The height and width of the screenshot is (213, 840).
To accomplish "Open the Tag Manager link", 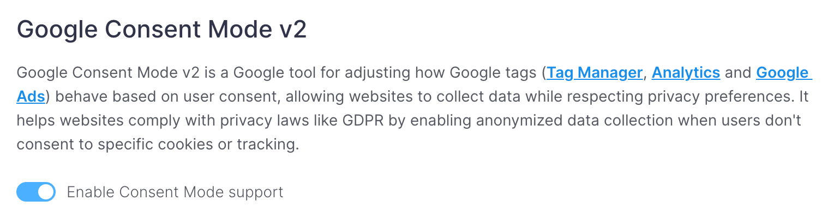I will click(595, 72).
